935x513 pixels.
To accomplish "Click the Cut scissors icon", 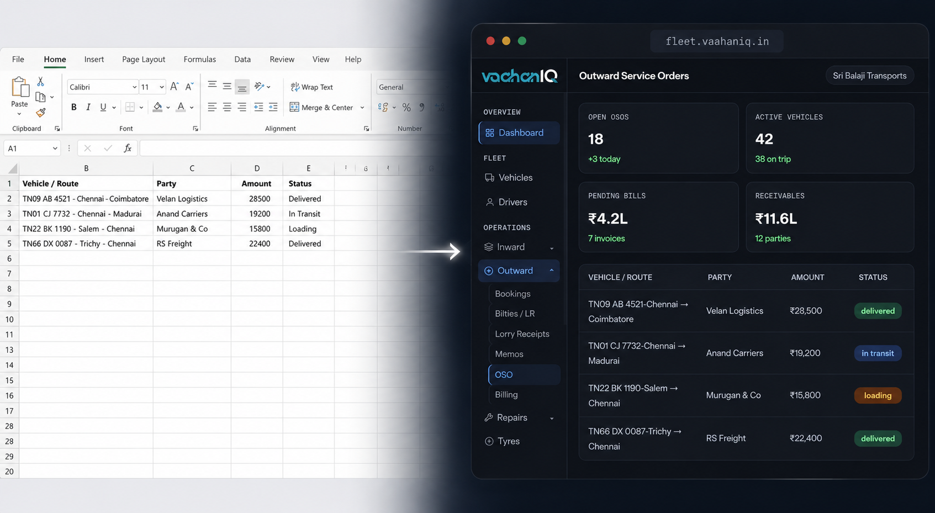I will pyautogui.click(x=40, y=82).
